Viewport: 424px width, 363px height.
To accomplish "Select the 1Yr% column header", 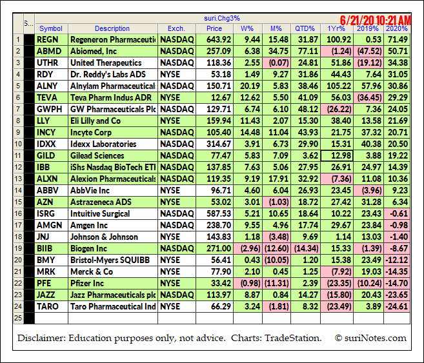I will click(x=336, y=28).
